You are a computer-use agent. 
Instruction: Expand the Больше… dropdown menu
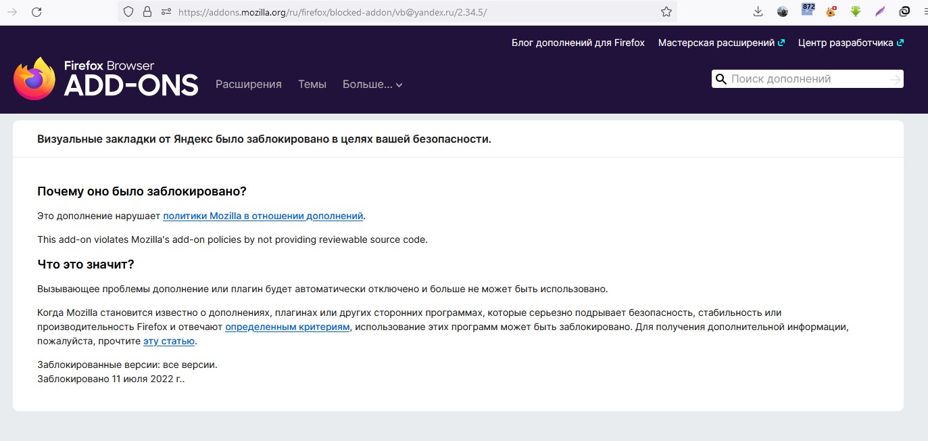372,85
